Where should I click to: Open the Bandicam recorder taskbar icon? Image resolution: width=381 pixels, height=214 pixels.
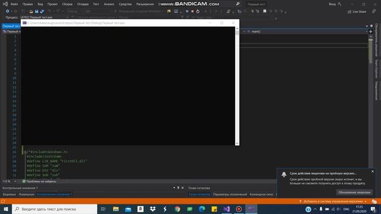click(239, 209)
